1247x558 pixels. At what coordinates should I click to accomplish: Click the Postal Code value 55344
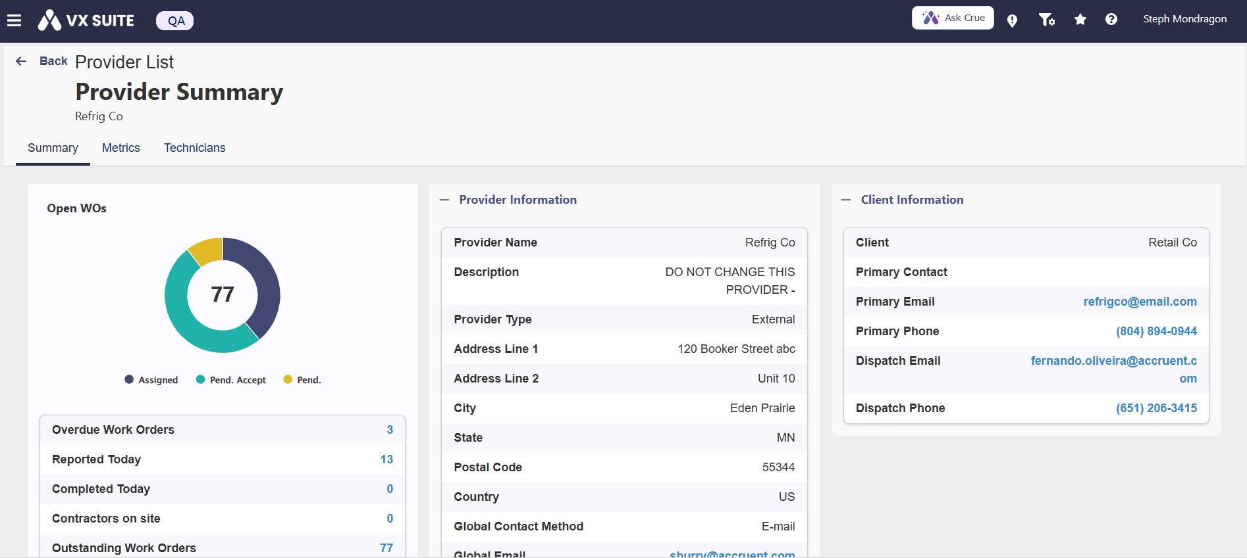[778, 467]
